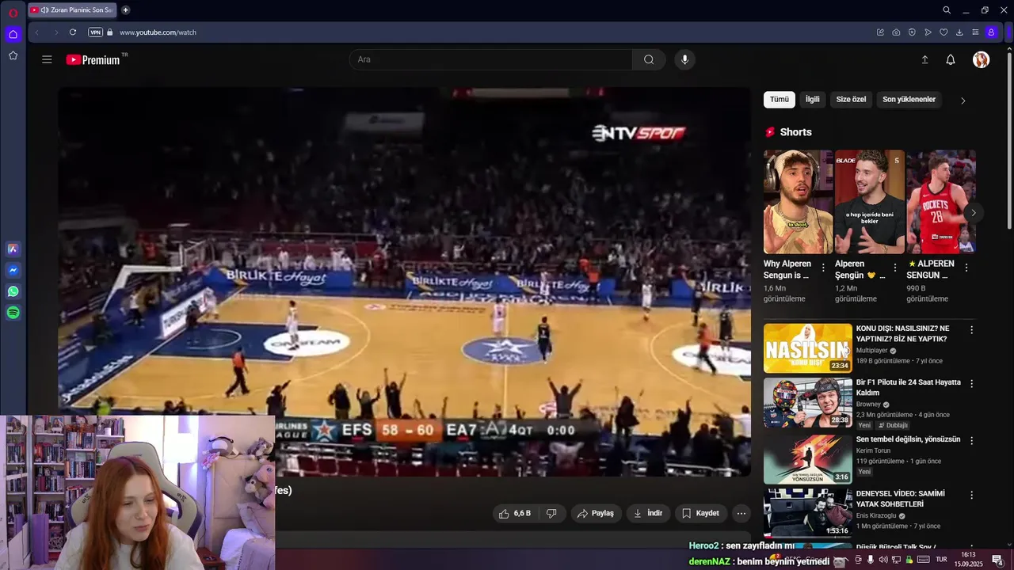The width and height of the screenshot is (1014, 570).
Task: Open Opera tab search magnifier
Action: 947,10
